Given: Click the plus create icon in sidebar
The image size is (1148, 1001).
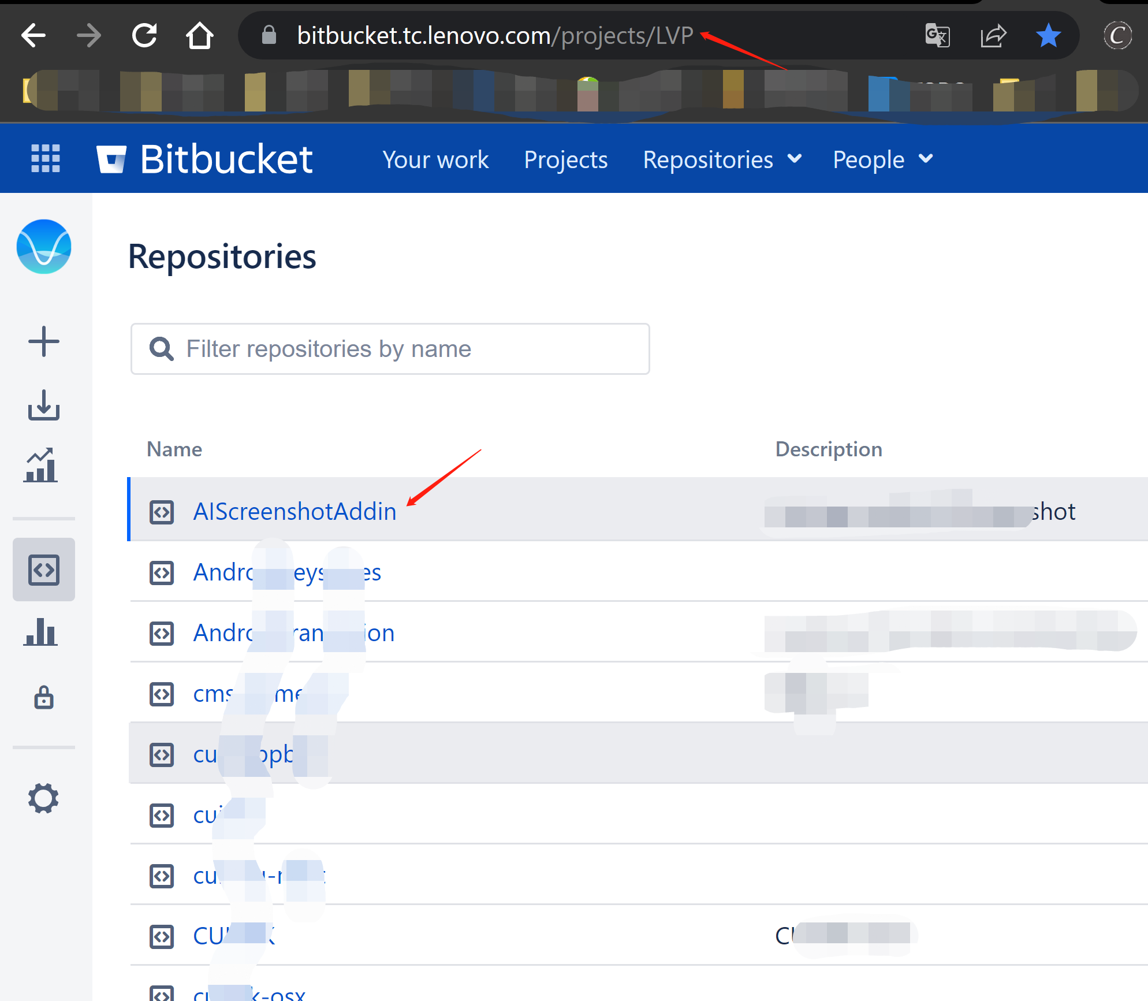Looking at the screenshot, I should 44,341.
